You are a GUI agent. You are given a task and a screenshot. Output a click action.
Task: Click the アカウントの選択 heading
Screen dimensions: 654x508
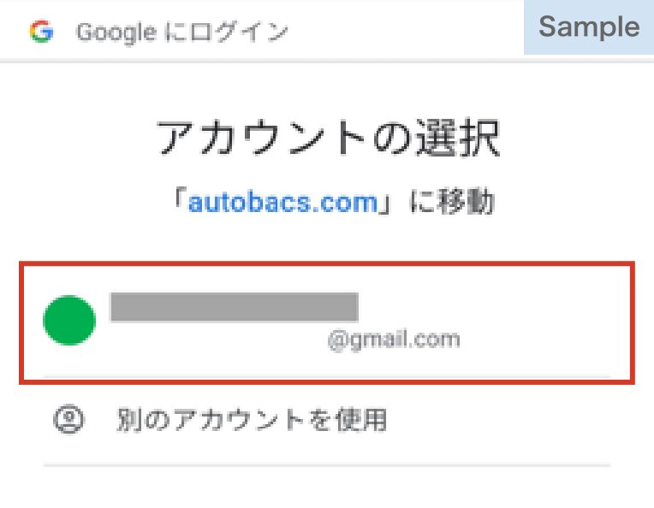point(328,139)
